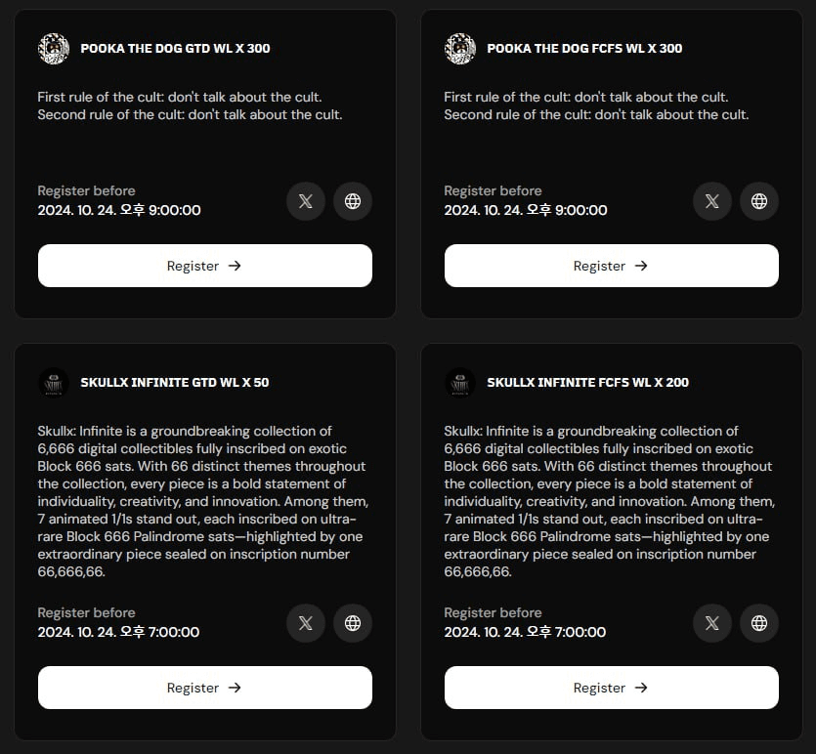Open X profile for Pooka FCFS WL
Image resolution: width=816 pixels, height=754 pixels.
pyautogui.click(x=711, y=201)
